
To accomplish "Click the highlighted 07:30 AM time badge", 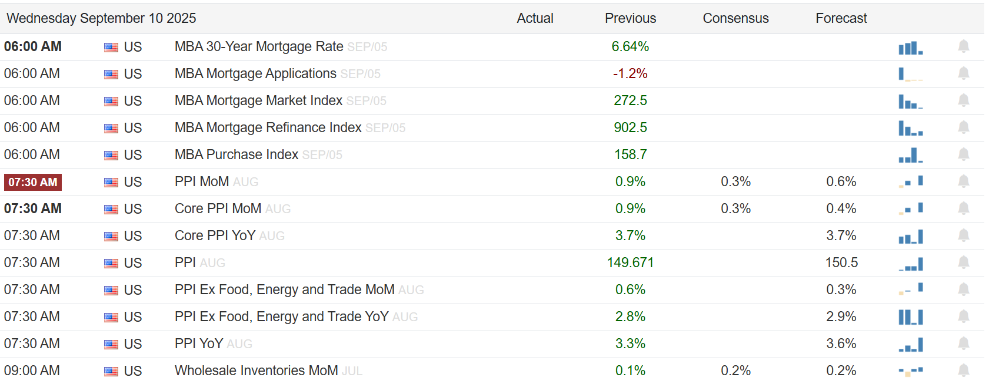I will 33,182.
